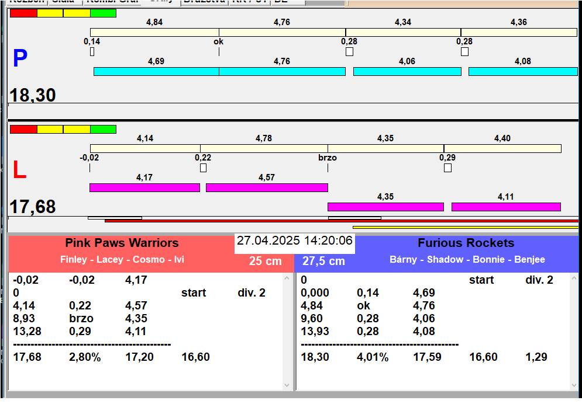This screenshot has height=418, width=582.
Task: Click the red start light in lane P
Action: pos(23,13)
